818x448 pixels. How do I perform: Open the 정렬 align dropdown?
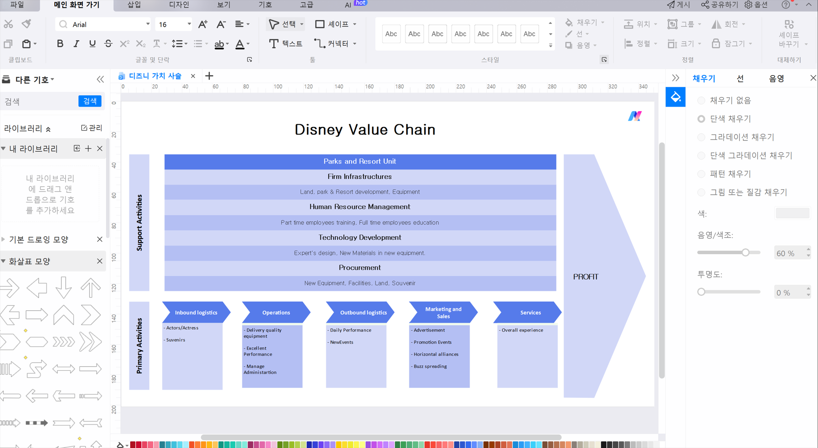click(655, 44)
